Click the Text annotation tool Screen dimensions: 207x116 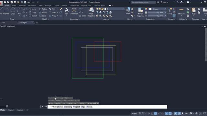pos(67,11)
